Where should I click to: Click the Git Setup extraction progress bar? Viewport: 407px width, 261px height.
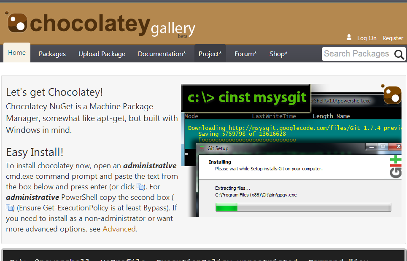click(x=303, y=207)
